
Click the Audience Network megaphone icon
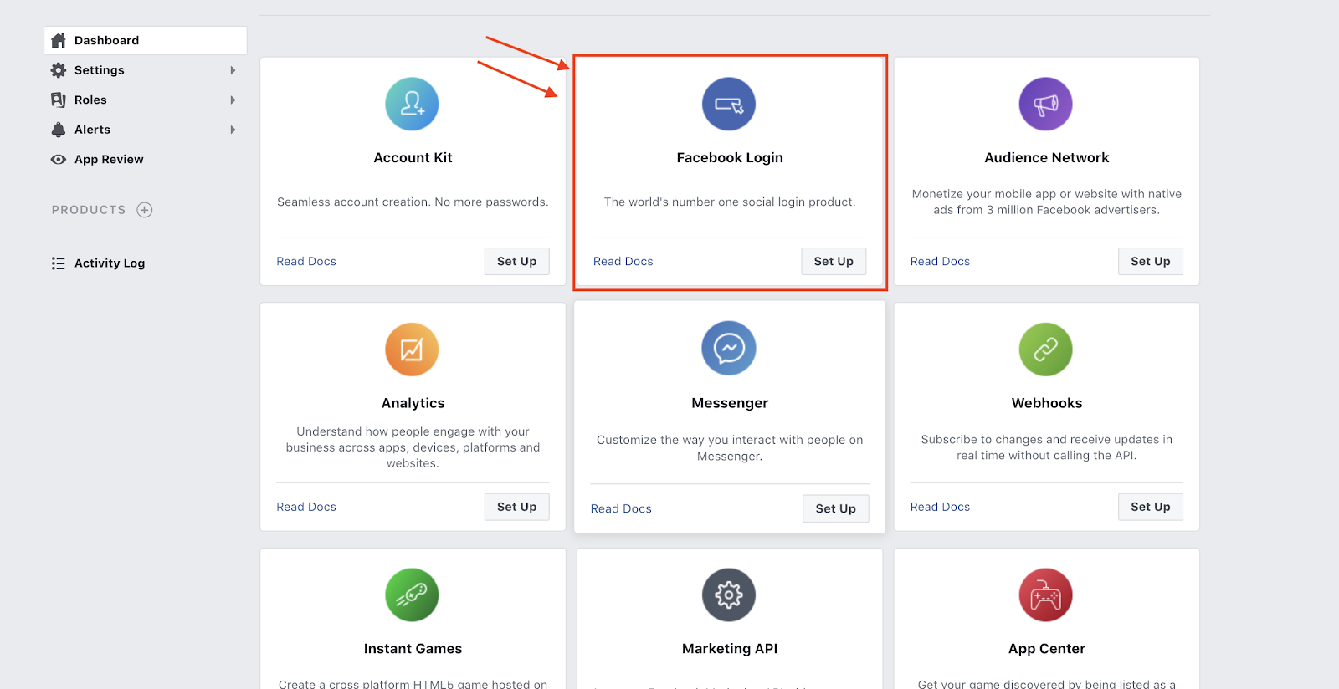coord(1046,104)
